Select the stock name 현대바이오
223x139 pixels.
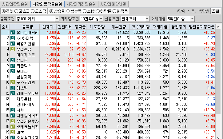click(26, 105)
